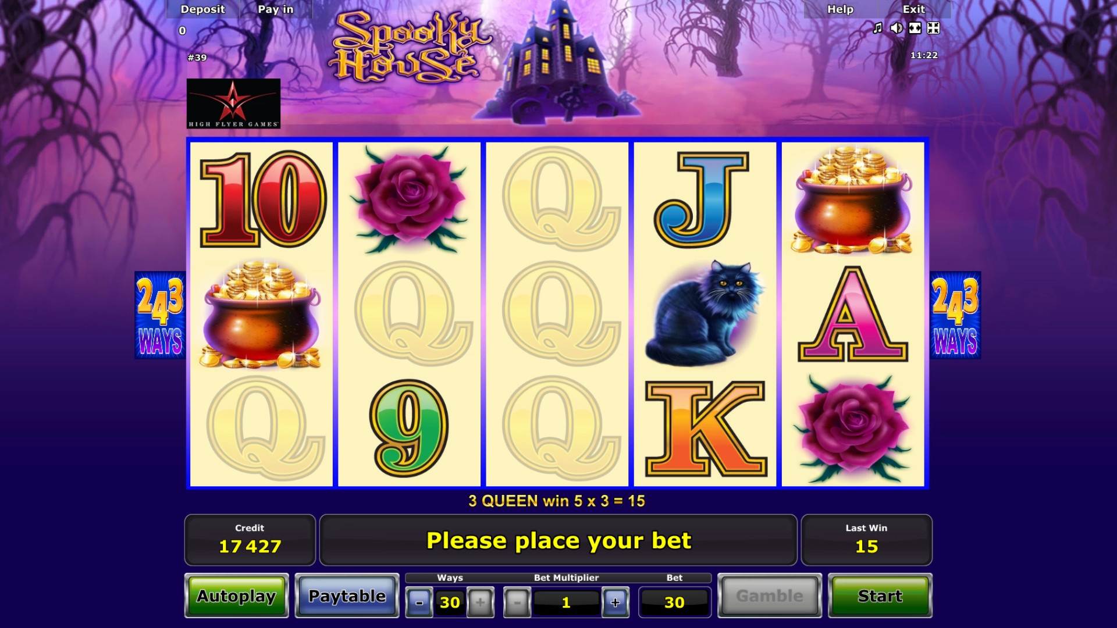Increase Ways with the plus button
1117x628 pixels.
coord(480,602)
